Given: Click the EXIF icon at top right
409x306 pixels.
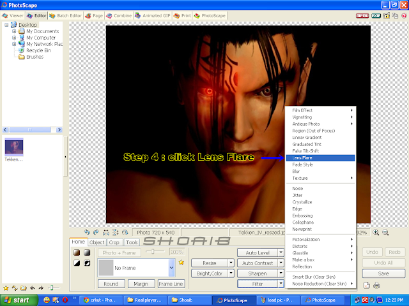Looking at the screenshot, I should (376, 15).
